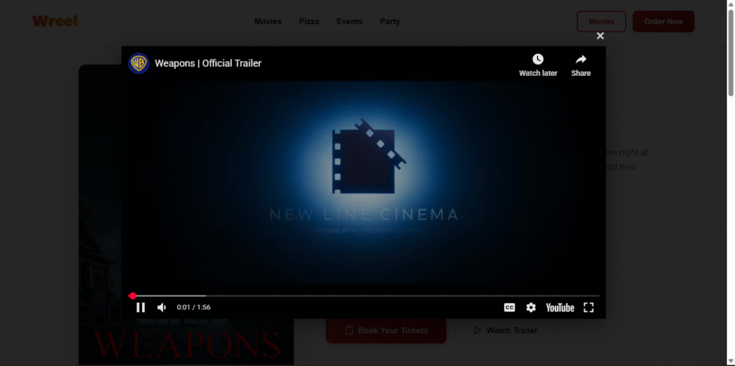Viewport: 735px width, 366px height.
Task: Click the outlined Movies button
Action: [x=601, y=21]
